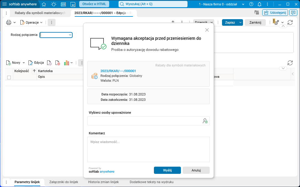Open the tab list three-dots menu
Viewport: 300px width, 187px height.
pyautogui.click(x=6, y=13)
